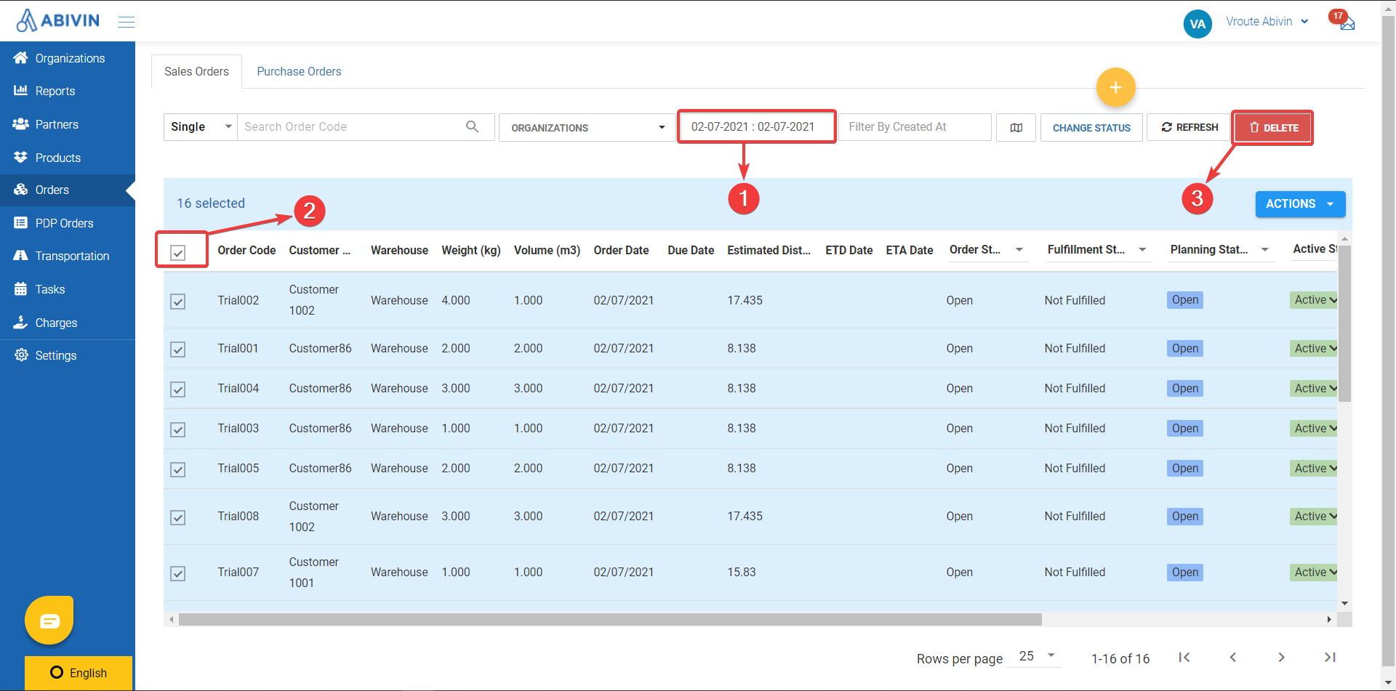
Task: Open the yellow chat widget icon
Action: click(x=49, y=621)
